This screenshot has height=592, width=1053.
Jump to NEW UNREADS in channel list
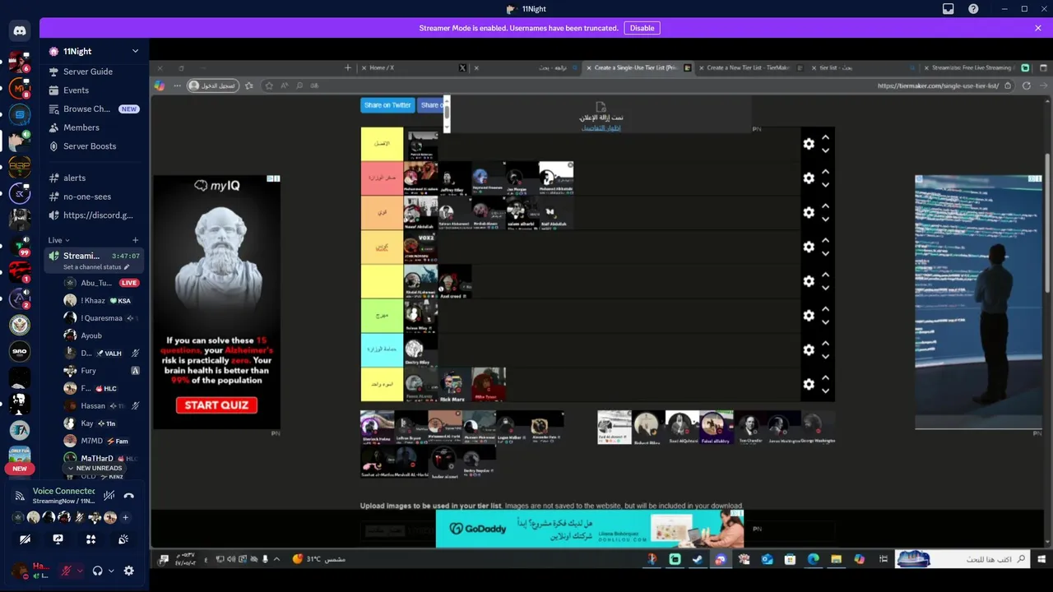95,468
